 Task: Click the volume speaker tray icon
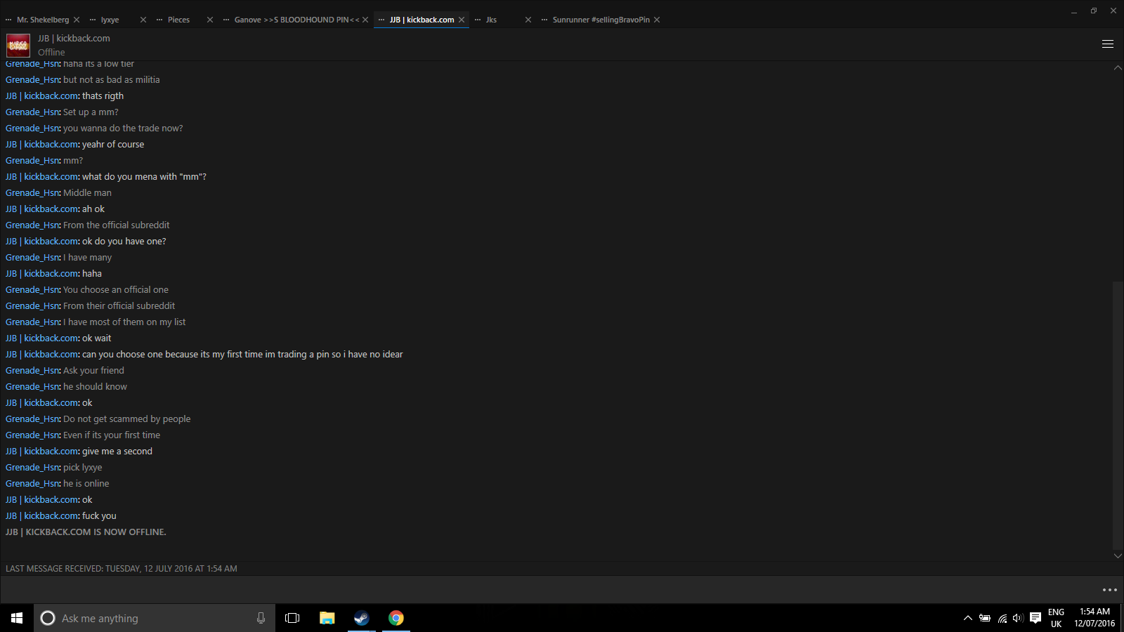point(1018,618)
